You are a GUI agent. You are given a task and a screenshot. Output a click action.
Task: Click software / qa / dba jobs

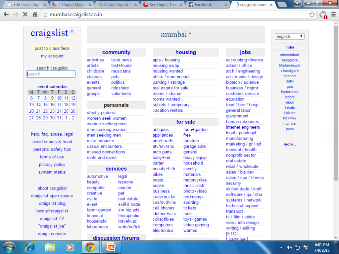tap(244, 194)
